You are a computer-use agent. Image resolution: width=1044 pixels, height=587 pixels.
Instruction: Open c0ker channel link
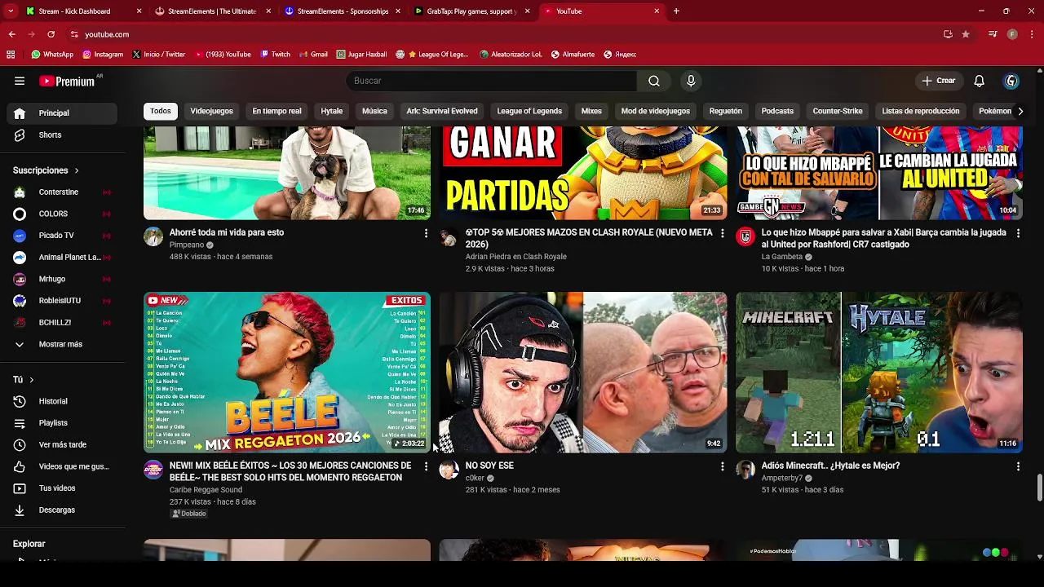(x=475, y=479)
